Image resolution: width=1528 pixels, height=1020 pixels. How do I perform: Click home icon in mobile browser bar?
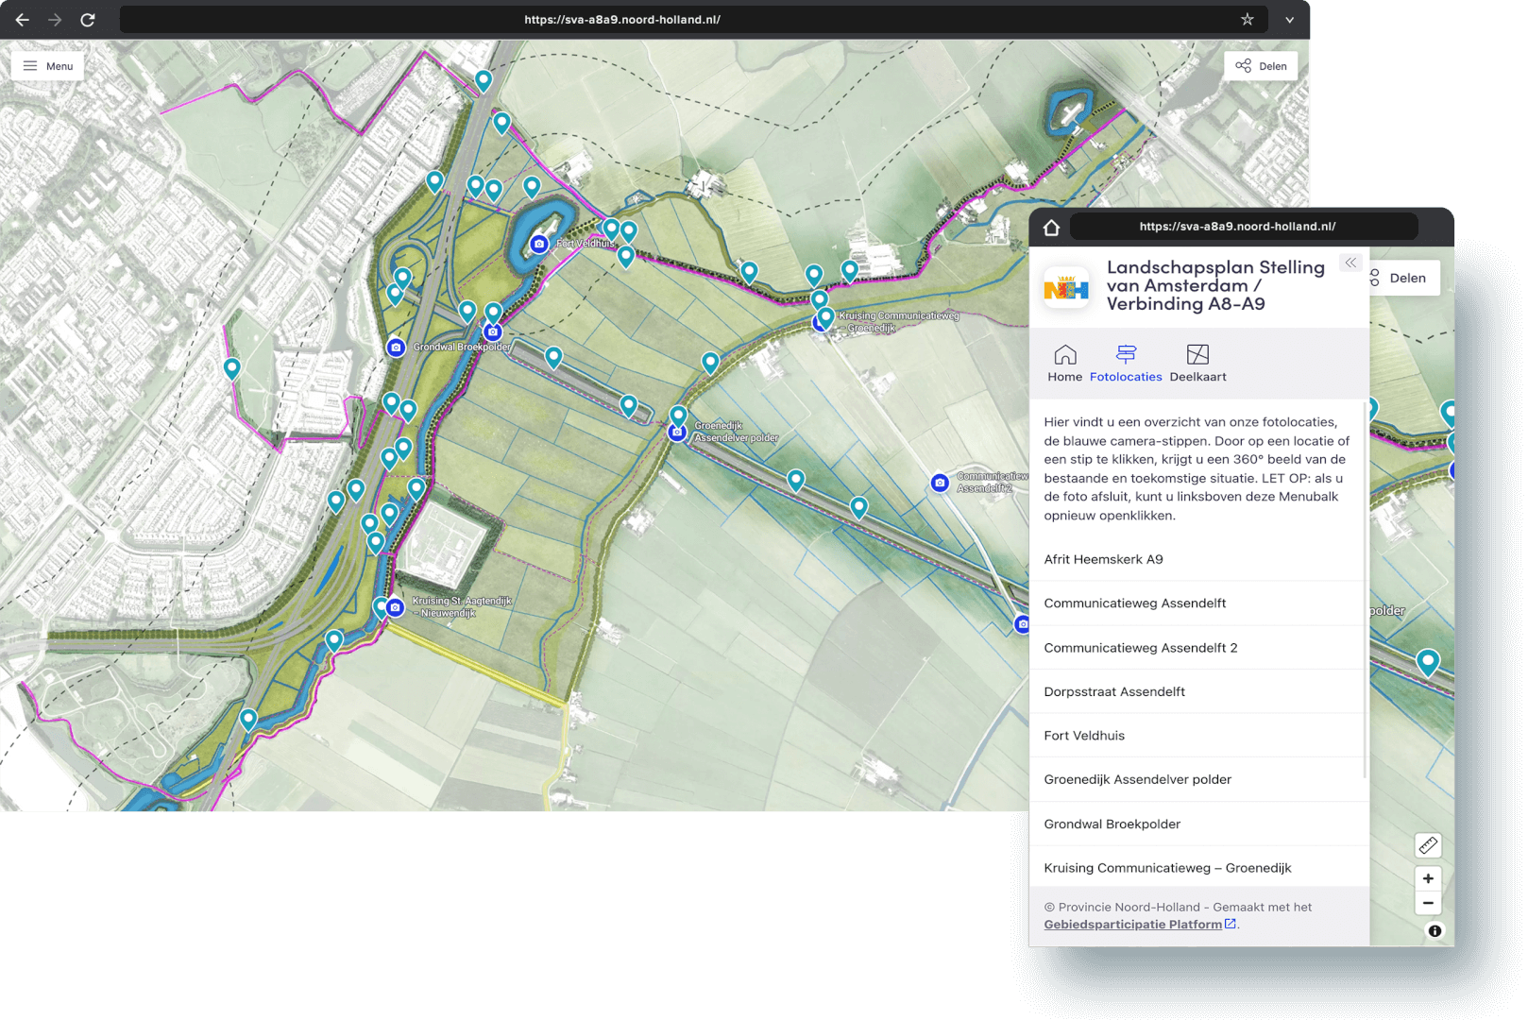[1051, 228]
